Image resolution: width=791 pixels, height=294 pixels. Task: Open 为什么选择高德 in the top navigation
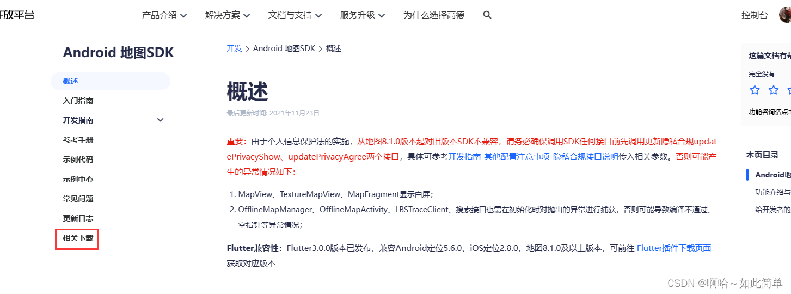point(434,15)
